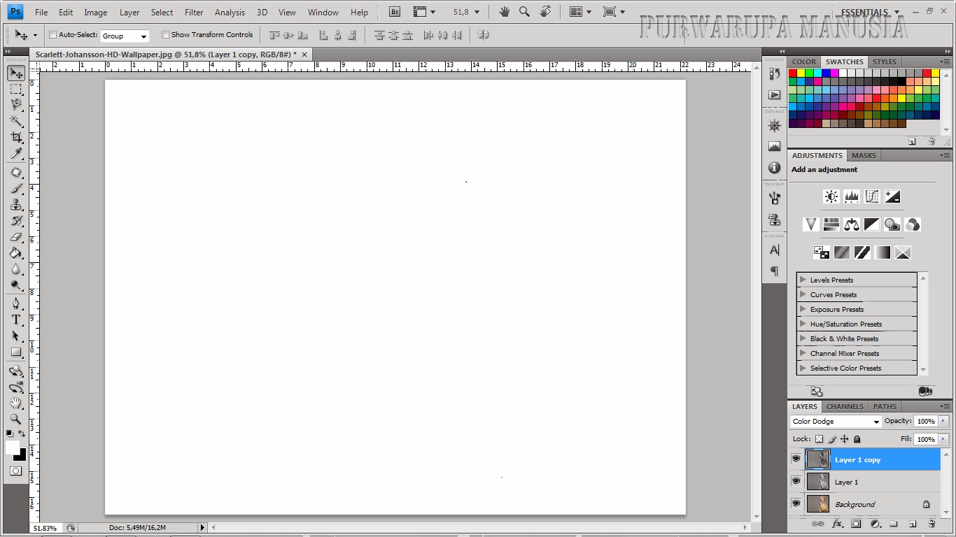Switch to the Channels tab
Screen dimensions: 956x537
tap(845, 406)
